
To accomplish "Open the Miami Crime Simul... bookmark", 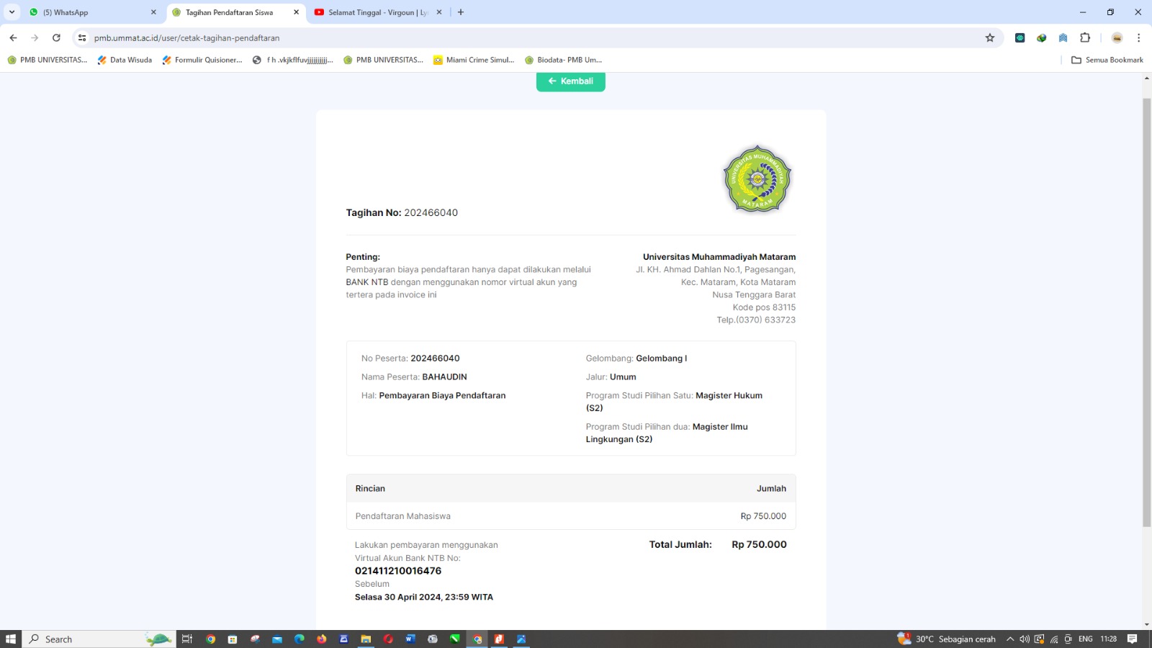I will tap(474, 60).
